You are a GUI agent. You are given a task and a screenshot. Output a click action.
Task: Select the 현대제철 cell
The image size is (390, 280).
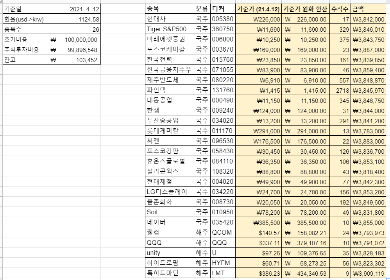pyautogui.click(x=169, y=182)
